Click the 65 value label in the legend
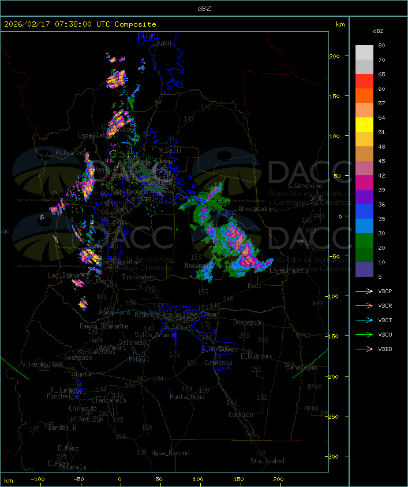Image resolution: width=408 pixels, height=487 pixels. coord(381,75)
